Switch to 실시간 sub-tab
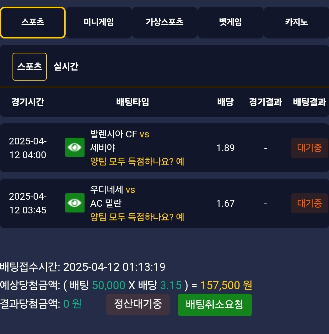This screenshot has width=329, height=334. coord(66,67)
